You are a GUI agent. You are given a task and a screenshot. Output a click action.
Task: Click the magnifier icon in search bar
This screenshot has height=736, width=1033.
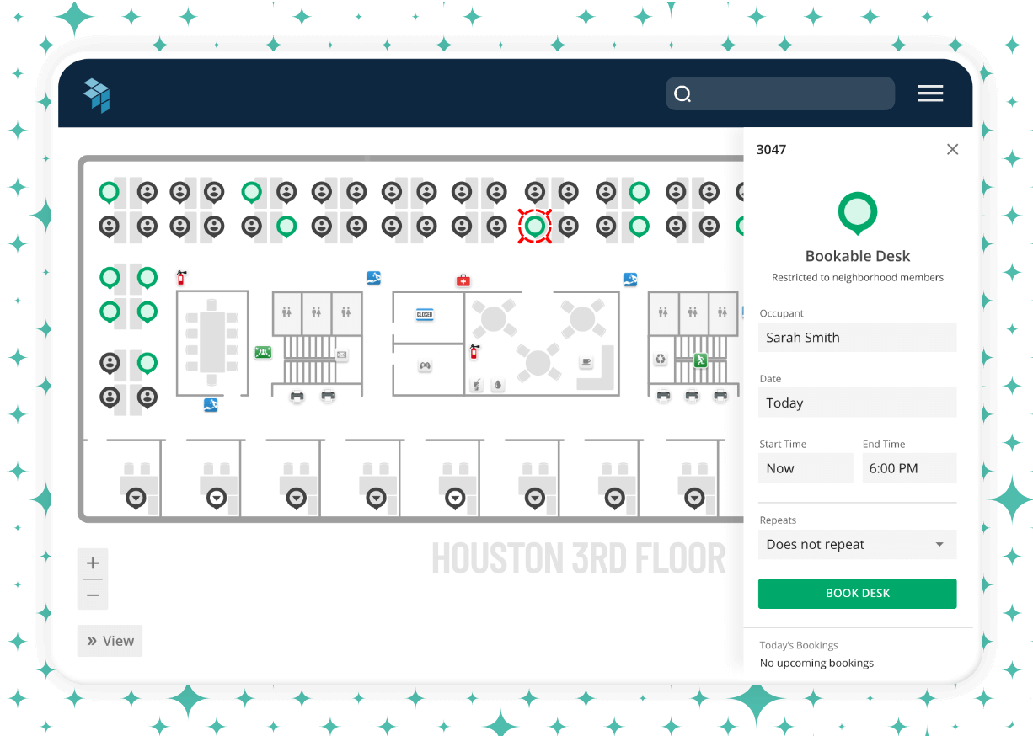[x=683, y=93]
